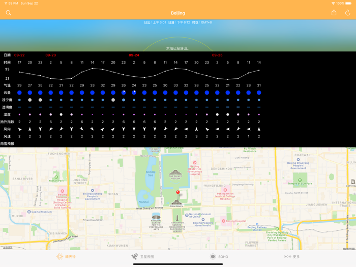This screenshot has width=356, height=267.
Task: Tap the Middle Sea lake label
Action: (151, 174)
